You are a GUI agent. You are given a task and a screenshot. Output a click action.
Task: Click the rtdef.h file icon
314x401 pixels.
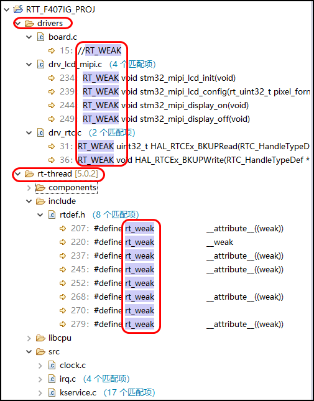[52, 215]
